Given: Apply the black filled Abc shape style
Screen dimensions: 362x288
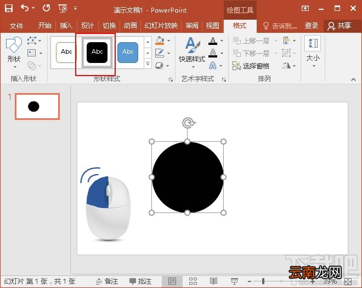Looking at the screenshot, I should click(x=97, y=53).
